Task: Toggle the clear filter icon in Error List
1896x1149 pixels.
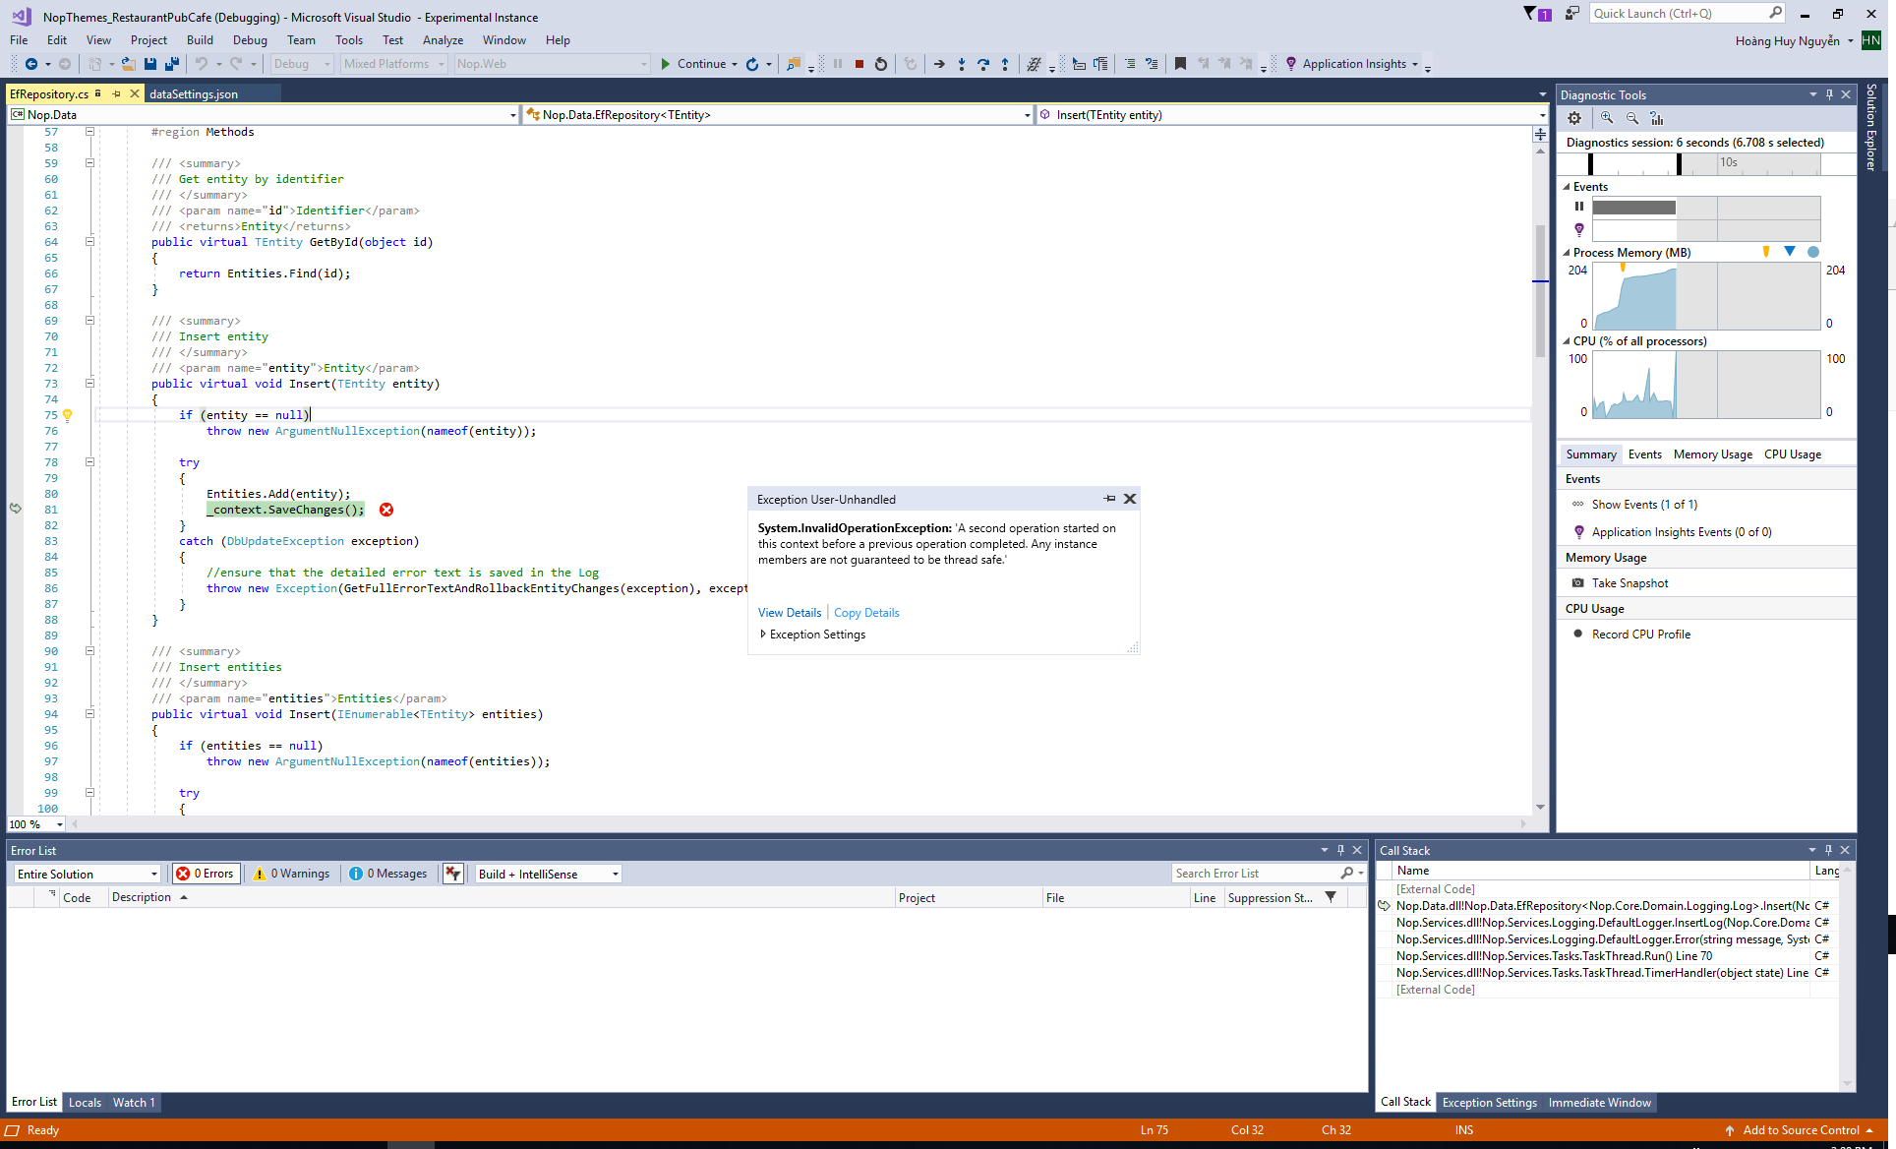Action: tap(453, 874)
